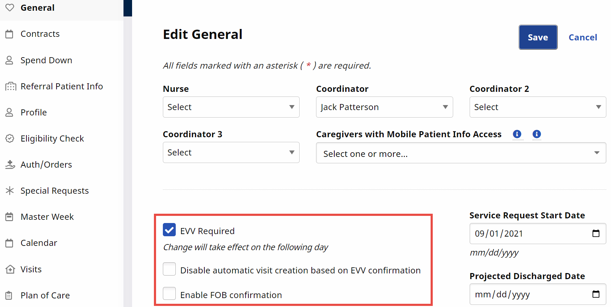Click the Special Requests asterisk icon
Image resolution: width=611 pixels, height=307 pixels.
click(10, 190)
